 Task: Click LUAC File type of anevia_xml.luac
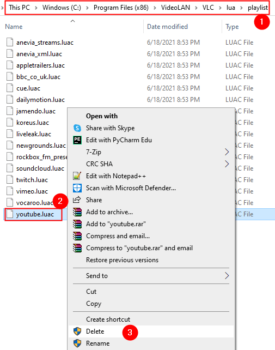coord(239,54)
